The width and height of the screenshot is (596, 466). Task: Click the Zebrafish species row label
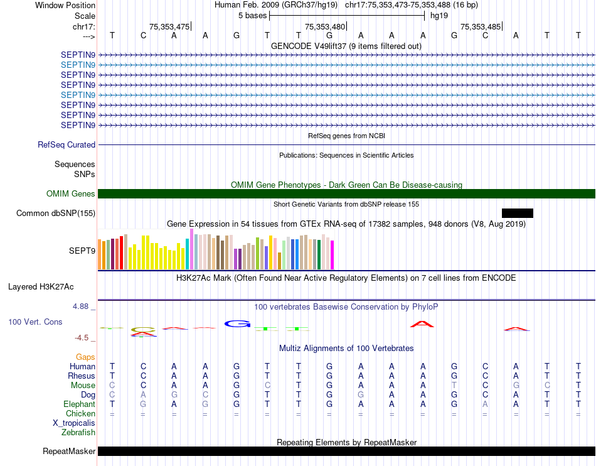[78, 433]
